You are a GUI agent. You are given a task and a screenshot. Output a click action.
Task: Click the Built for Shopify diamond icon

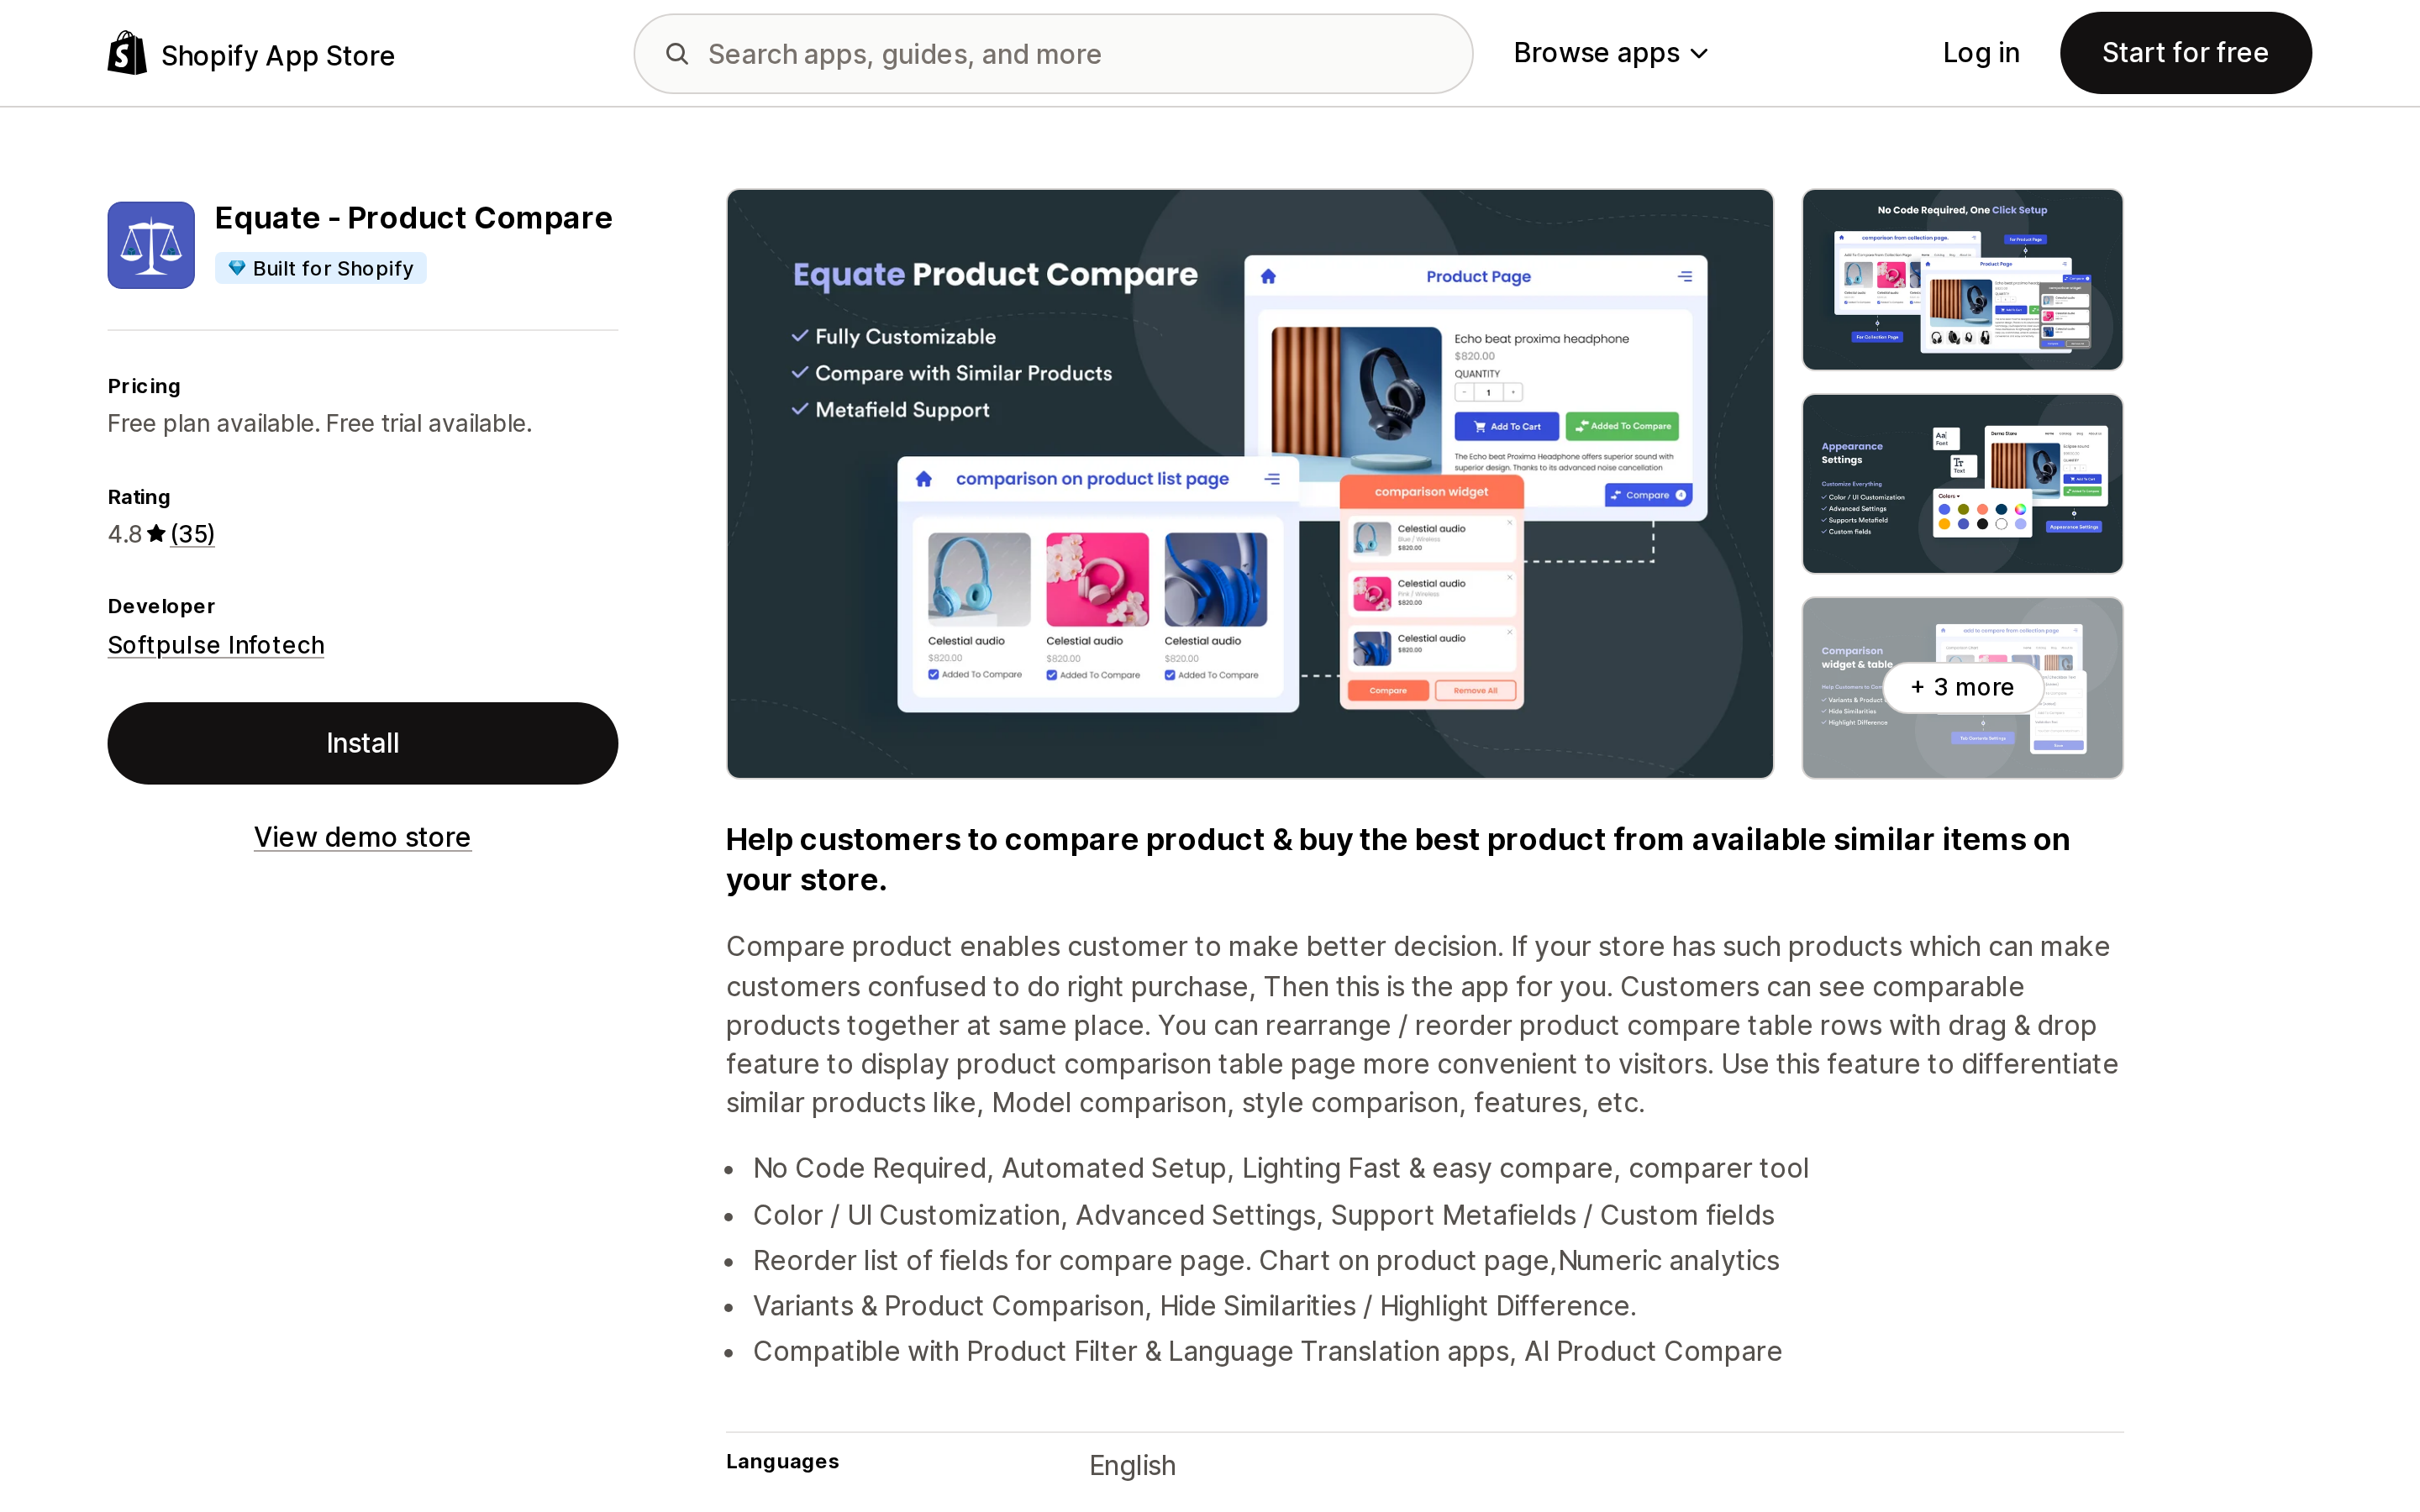pyautogui.click(x=237, y=268)
